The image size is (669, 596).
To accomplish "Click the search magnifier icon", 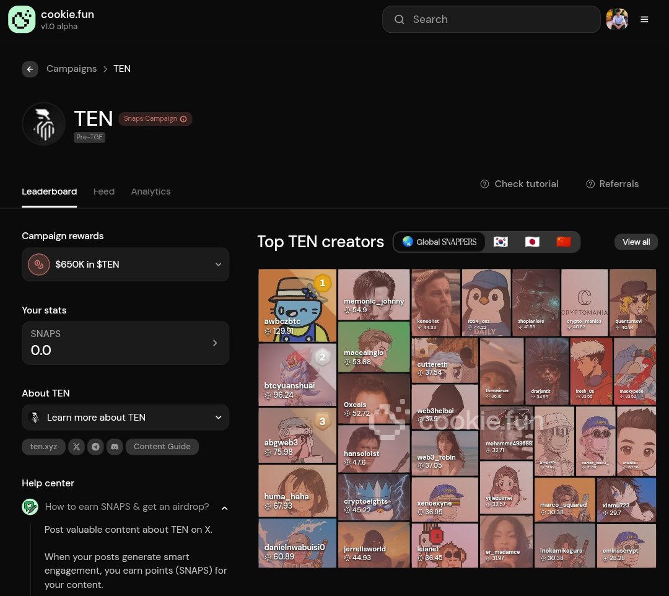I will (x=400, y=19).
